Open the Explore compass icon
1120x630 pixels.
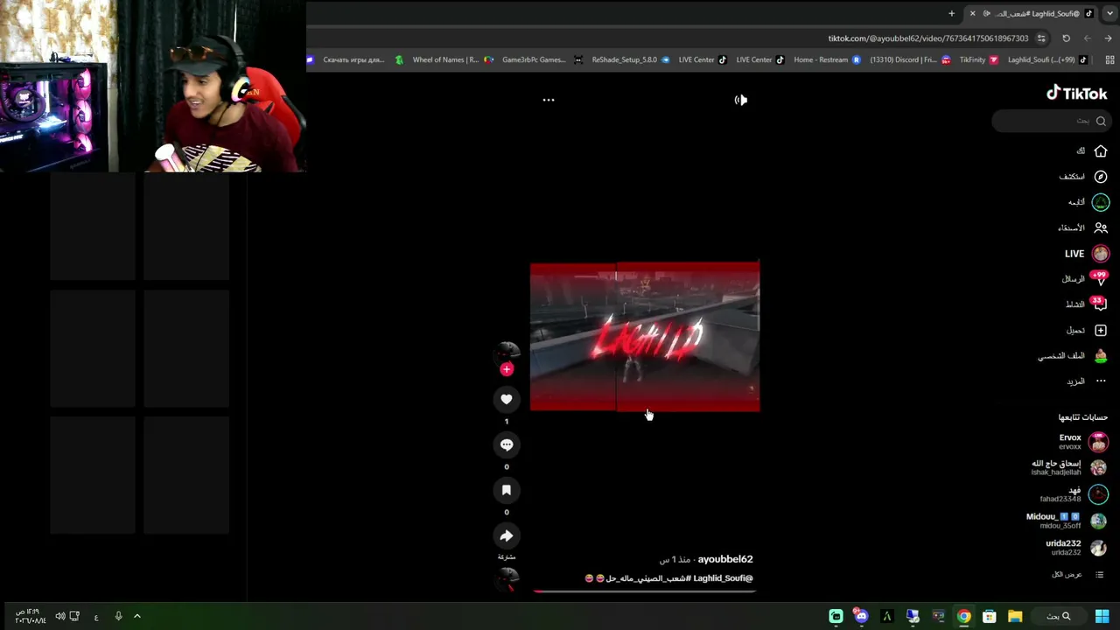(x=1100, y=177)
